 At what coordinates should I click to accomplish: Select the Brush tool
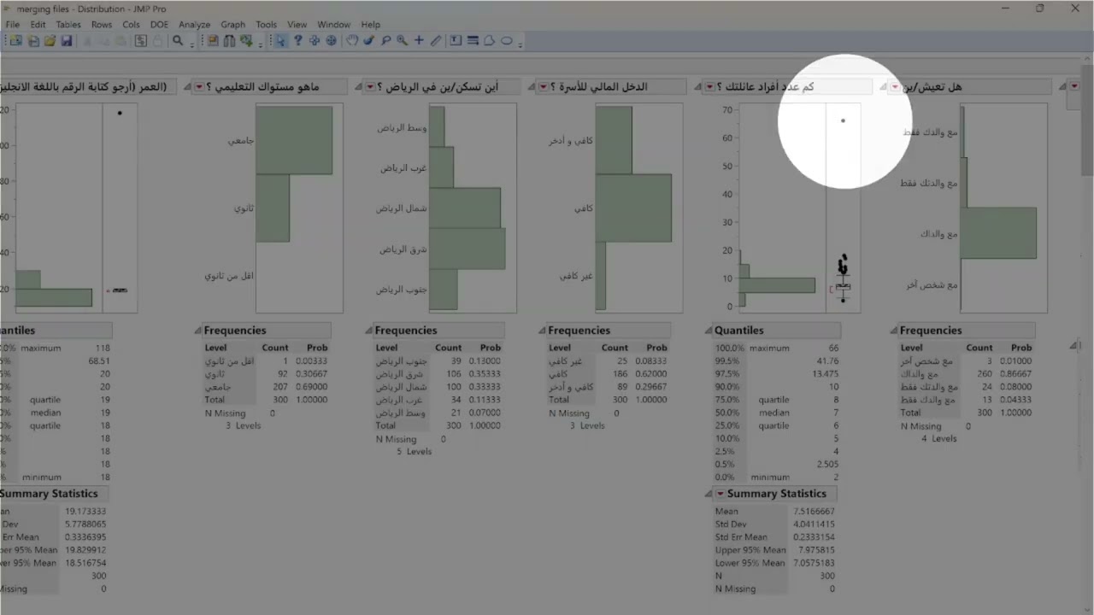pyautogui.click(x=368, y=40)
